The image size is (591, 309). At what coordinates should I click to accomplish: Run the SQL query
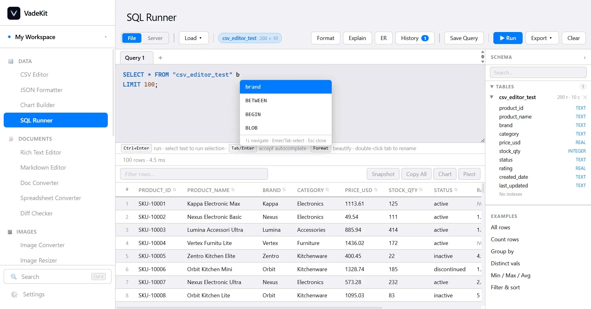pos(508,38)
